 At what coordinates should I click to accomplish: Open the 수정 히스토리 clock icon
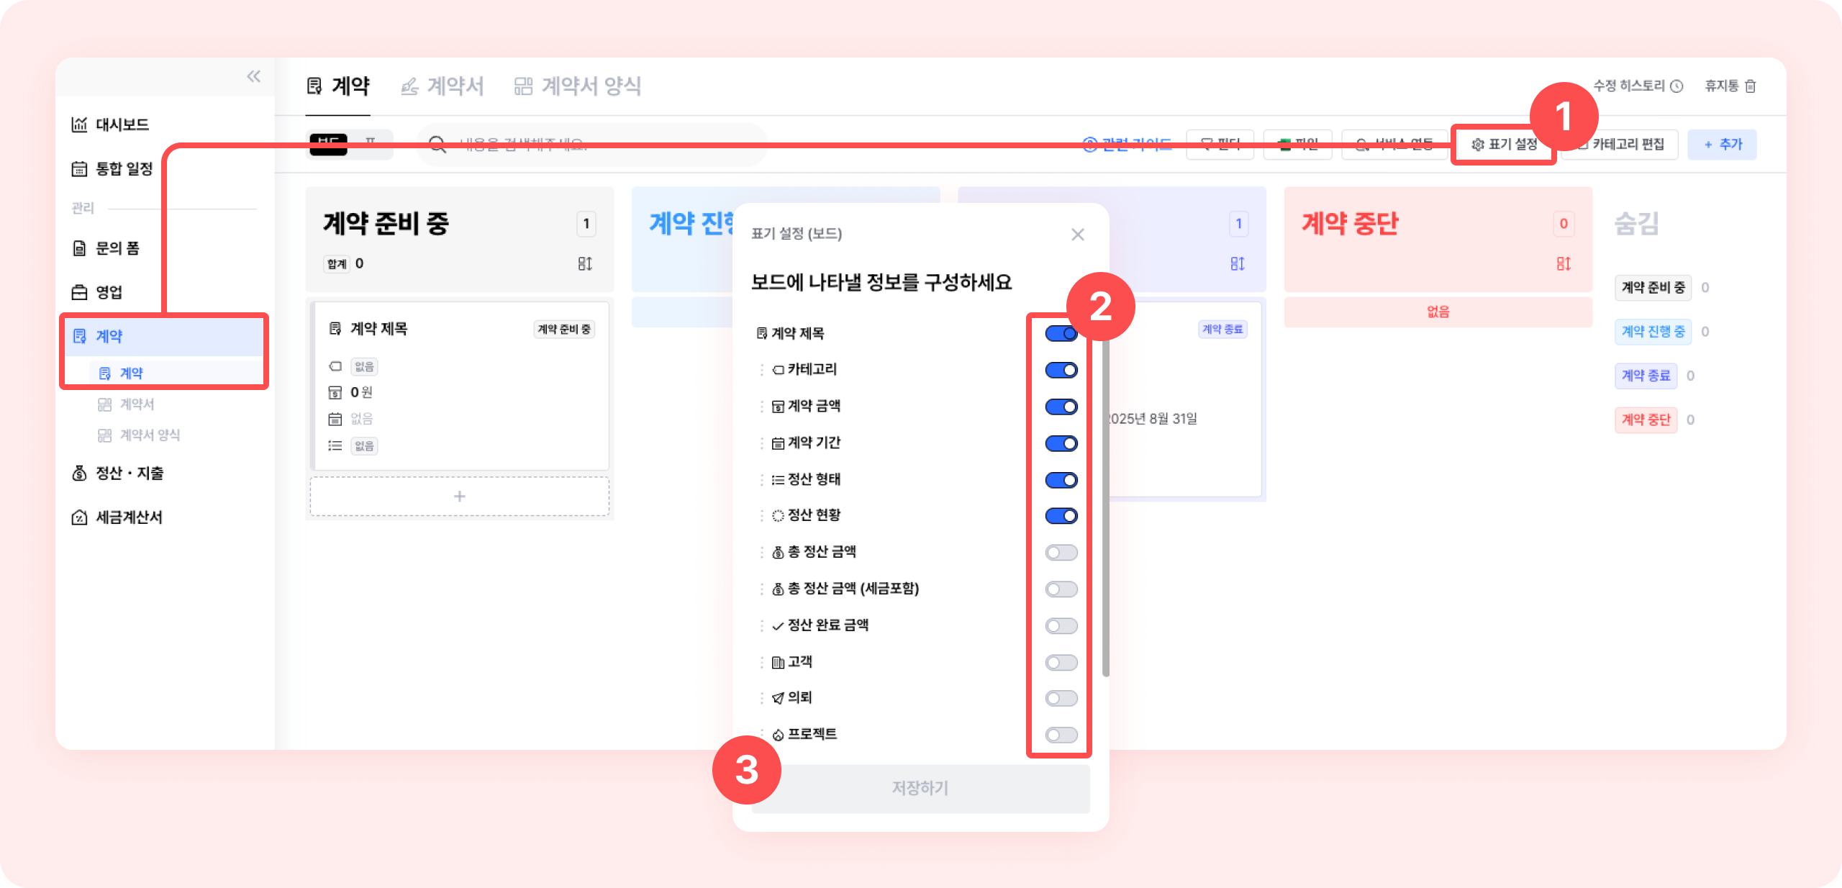point(1677,86)
